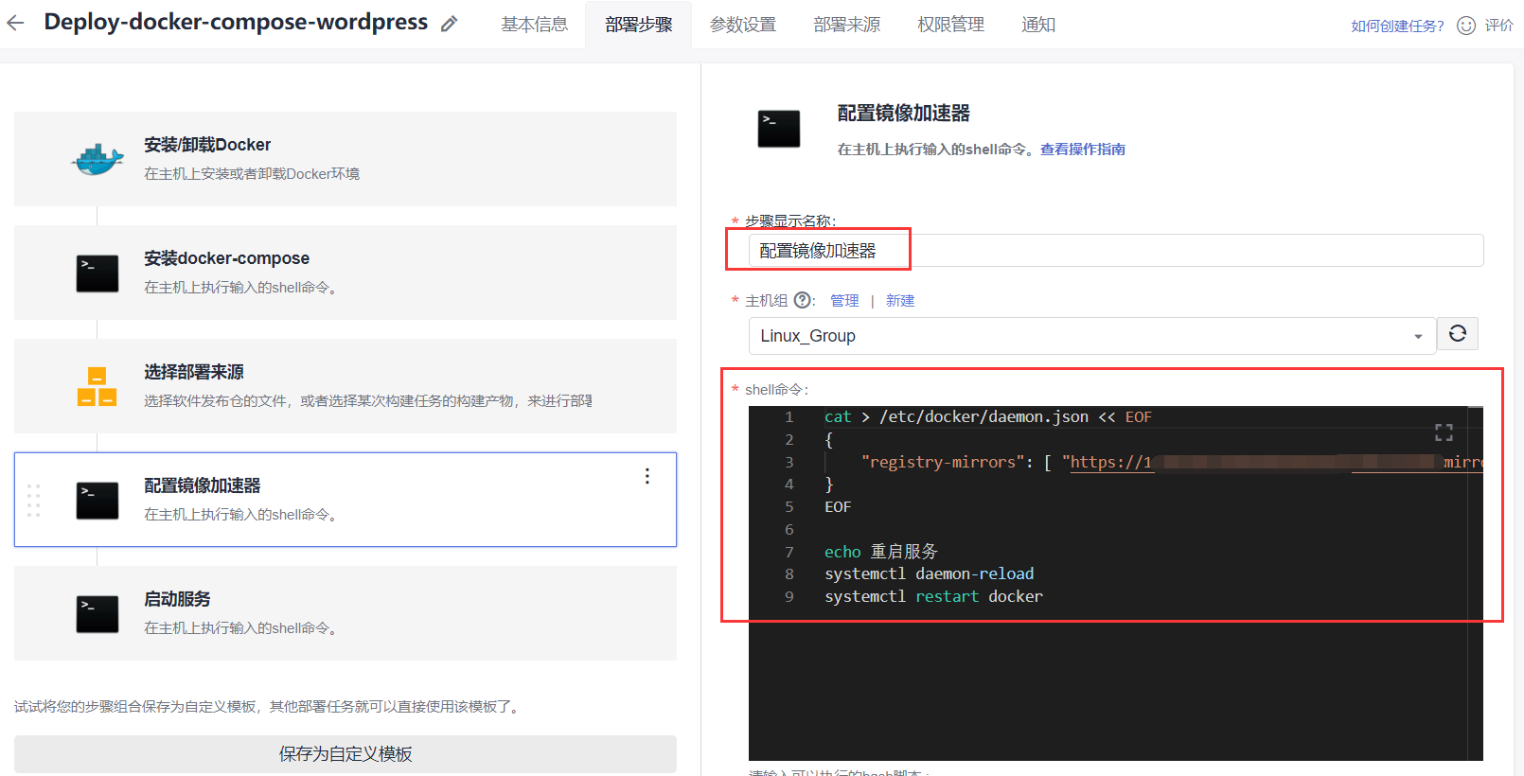Click the 'systemctl restart docker' code line

tap(933, 597)
